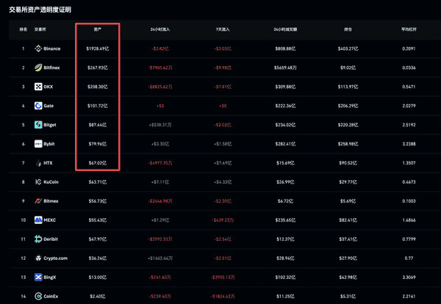Click the HTX flame logo icon
Screen dimensions: 441x304
click(x=39, y=162)
